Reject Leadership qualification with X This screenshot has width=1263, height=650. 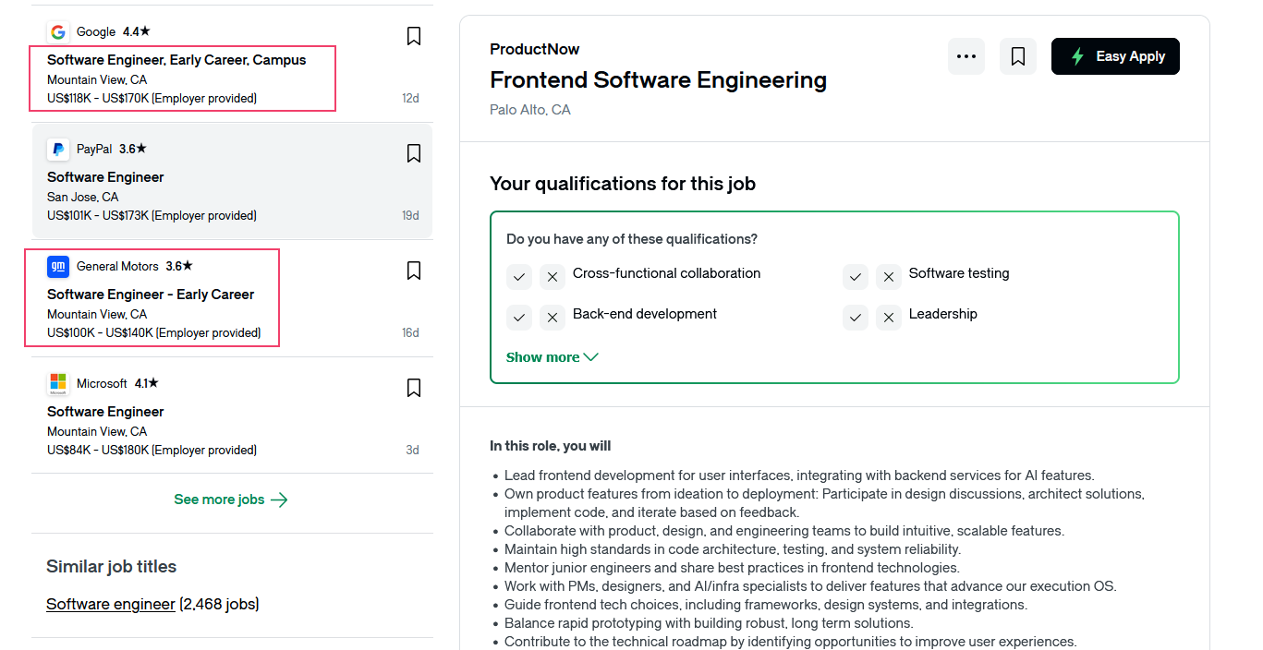point(889,317)
